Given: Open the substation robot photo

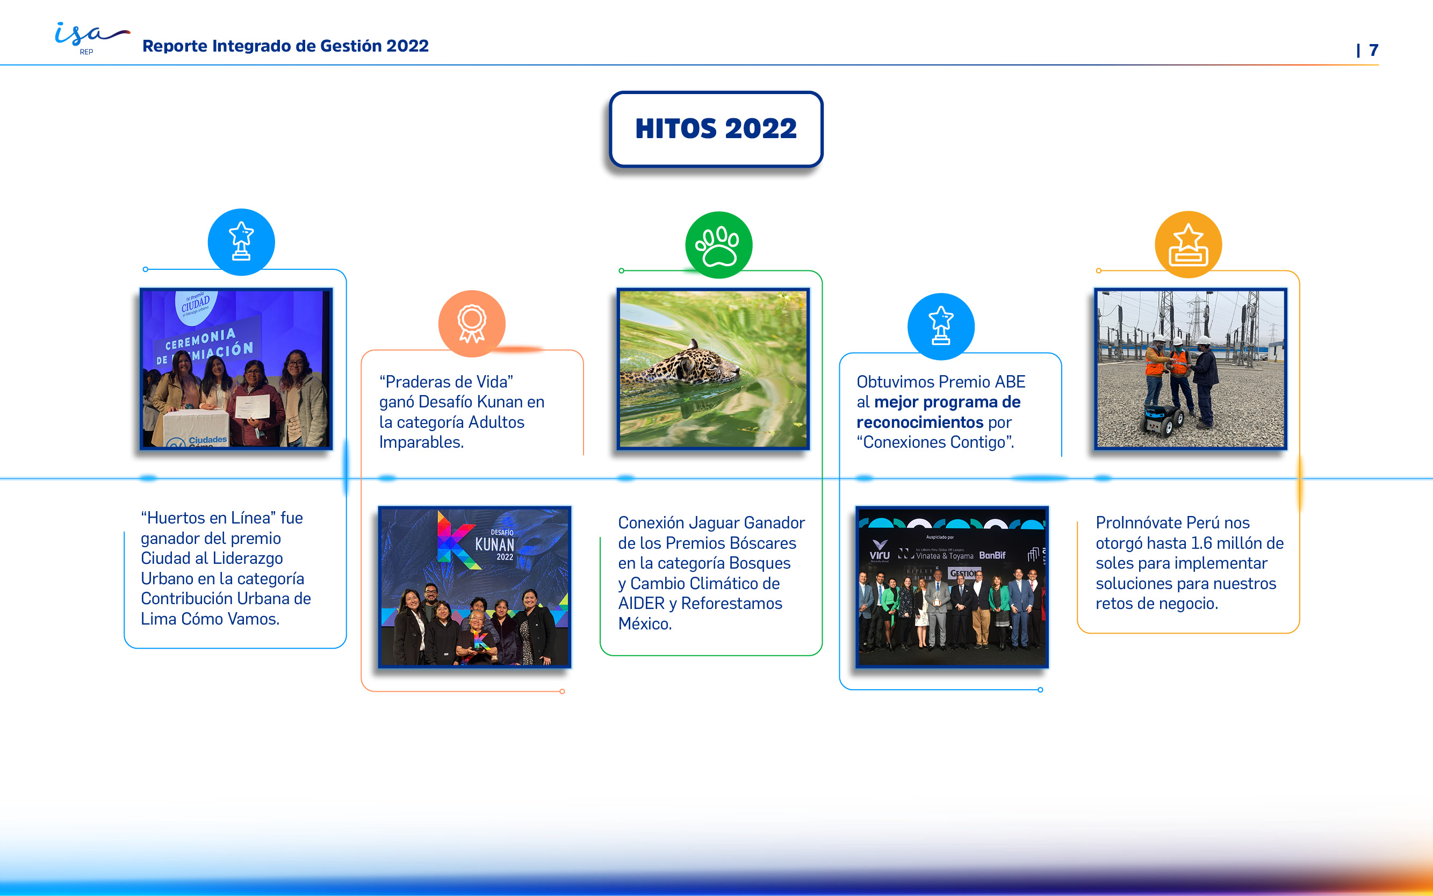Looking at the screenshot, I should click(1191, 369).
